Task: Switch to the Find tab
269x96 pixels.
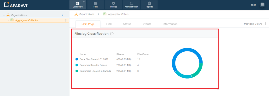Action: tap(109, 24)
